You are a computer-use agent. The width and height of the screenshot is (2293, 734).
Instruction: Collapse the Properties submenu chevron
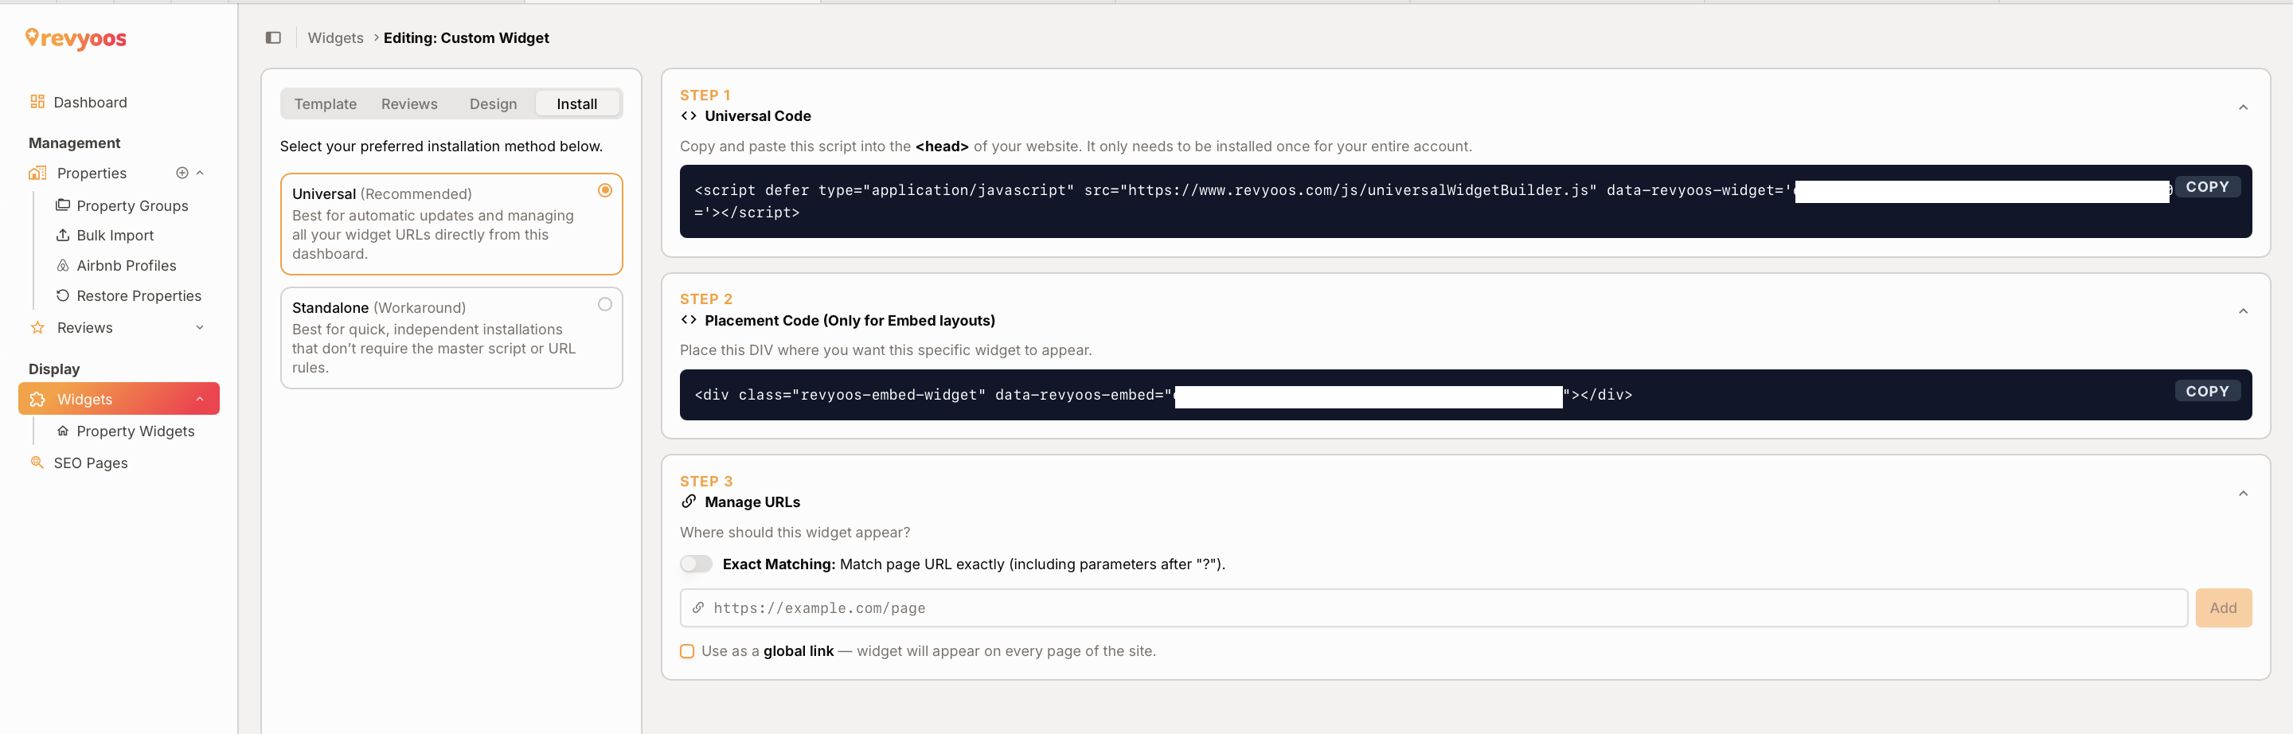201,173
